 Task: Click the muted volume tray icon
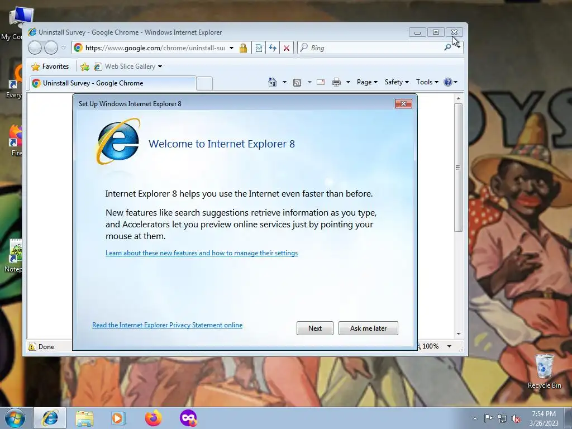(516, 418)
